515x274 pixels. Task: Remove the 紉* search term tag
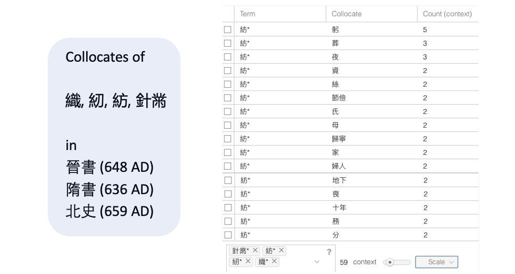click(248, 261)
